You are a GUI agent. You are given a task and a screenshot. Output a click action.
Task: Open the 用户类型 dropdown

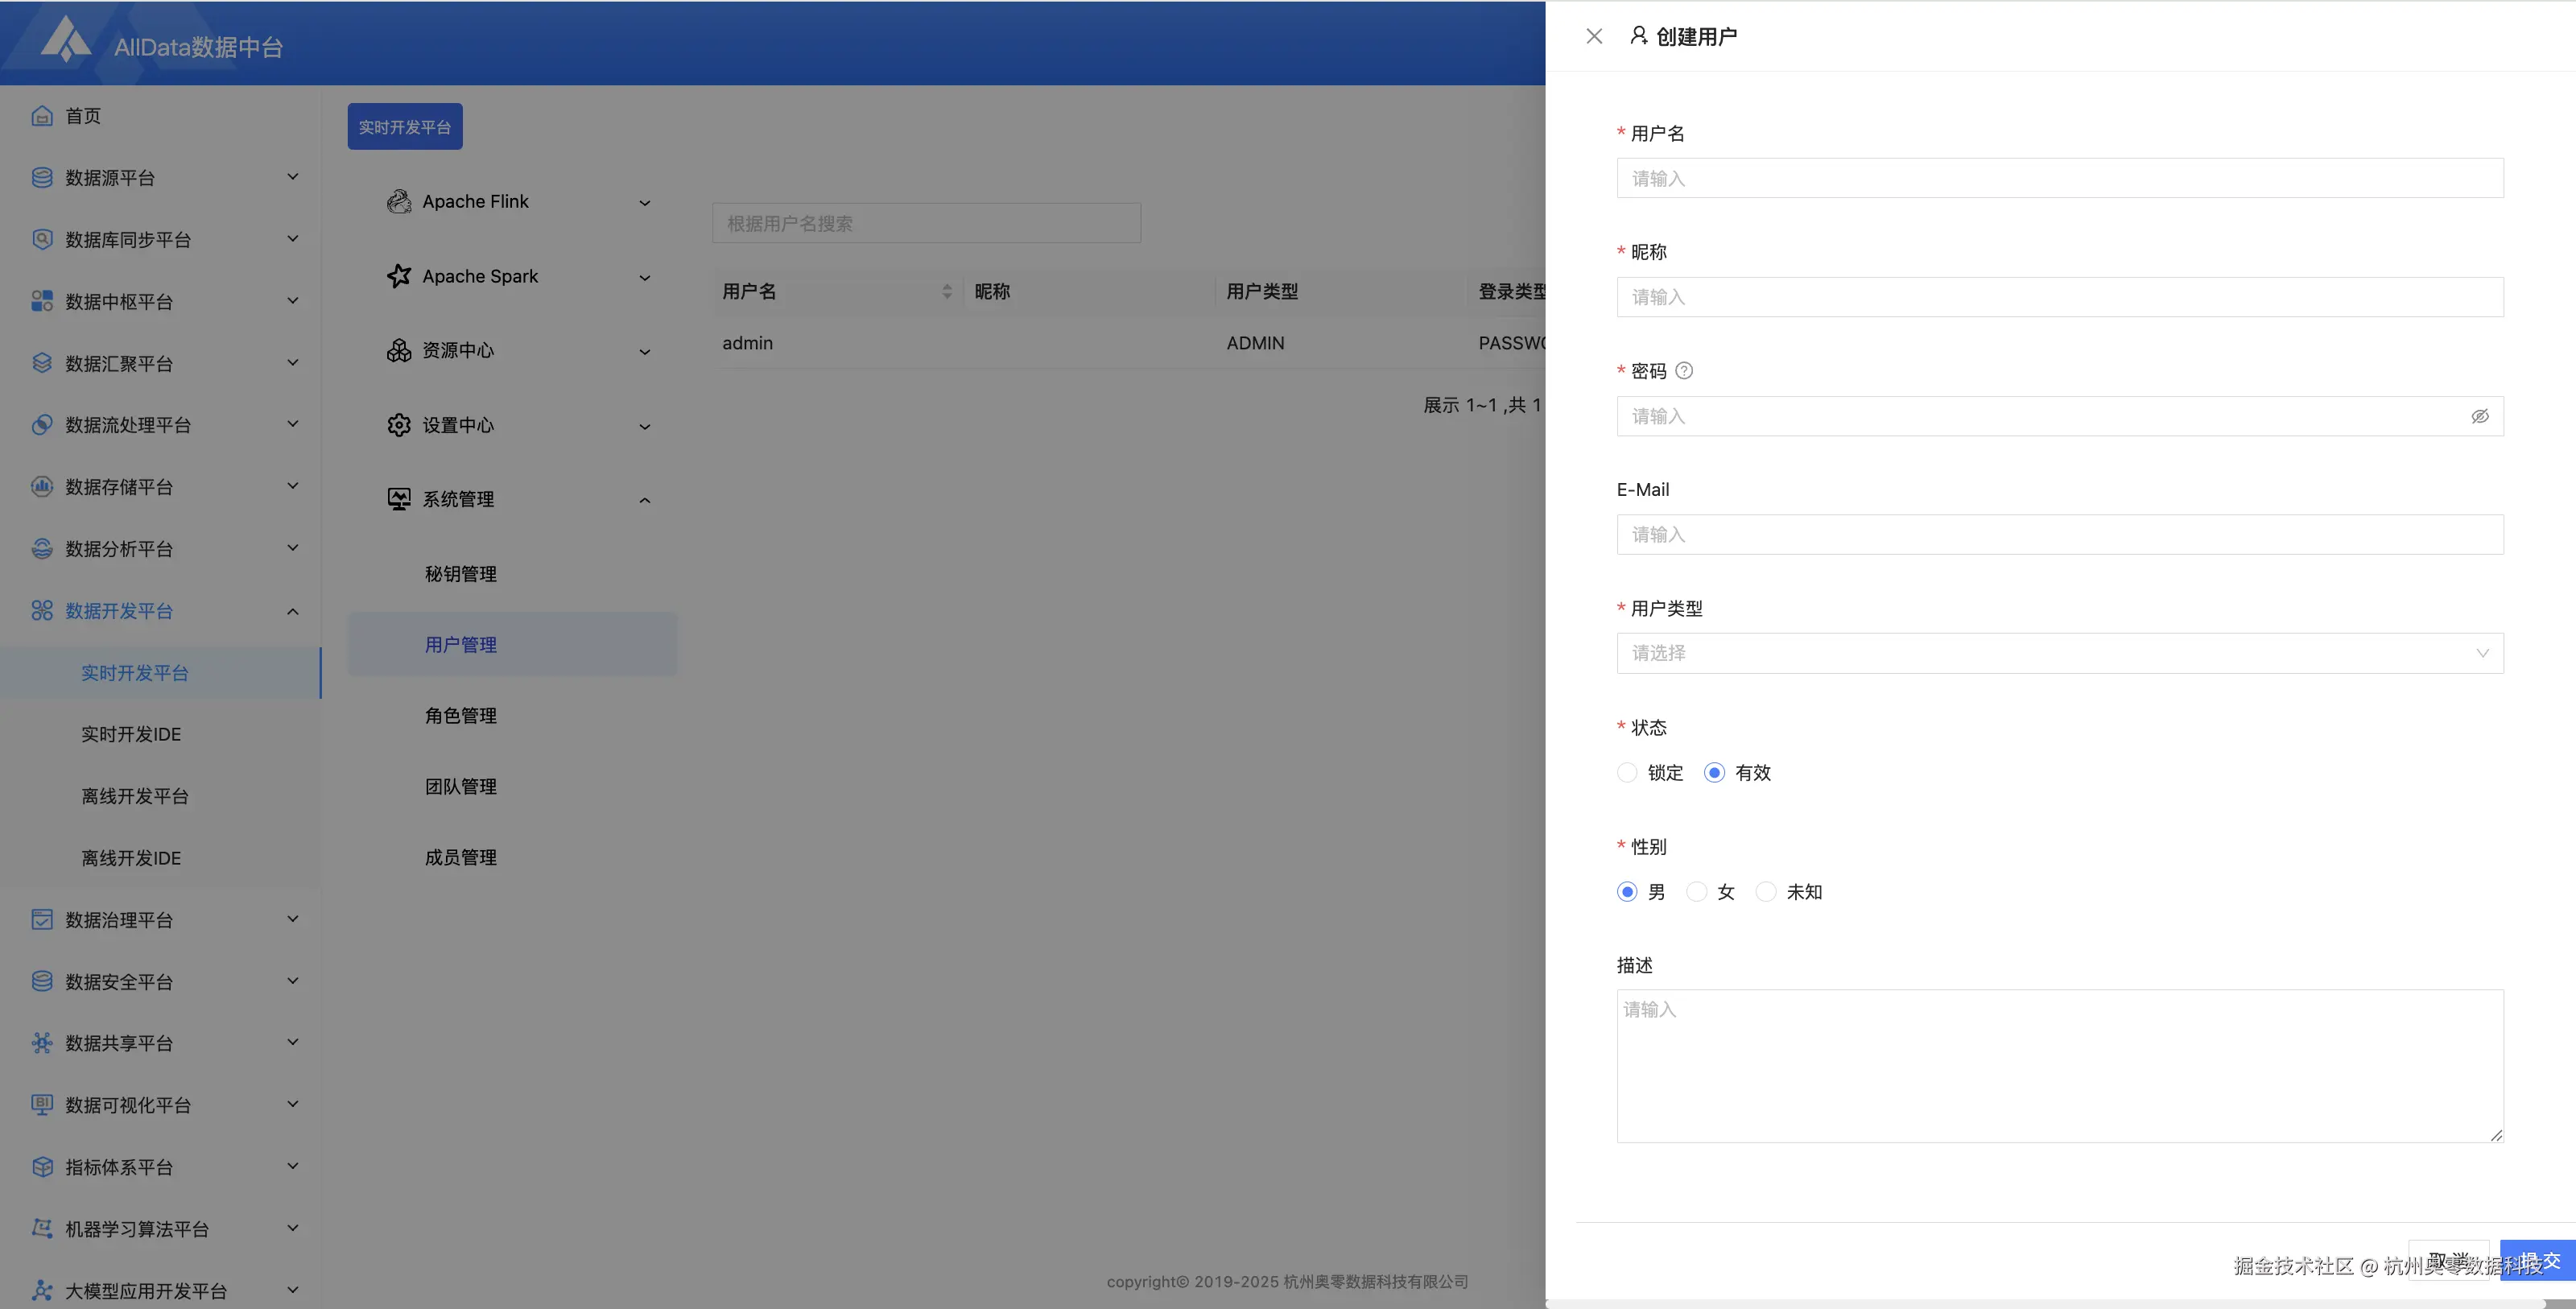[2059, 652]
